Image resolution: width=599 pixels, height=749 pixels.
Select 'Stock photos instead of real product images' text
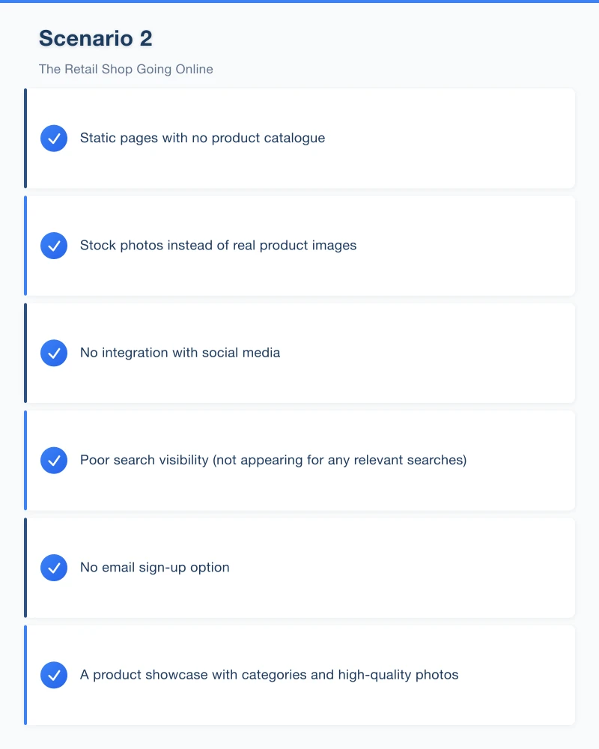point(218,246)
